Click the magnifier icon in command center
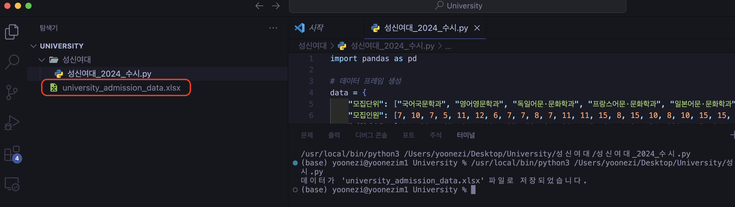The width and height of the screenshot is (735, 207). (x=439, y=6)
